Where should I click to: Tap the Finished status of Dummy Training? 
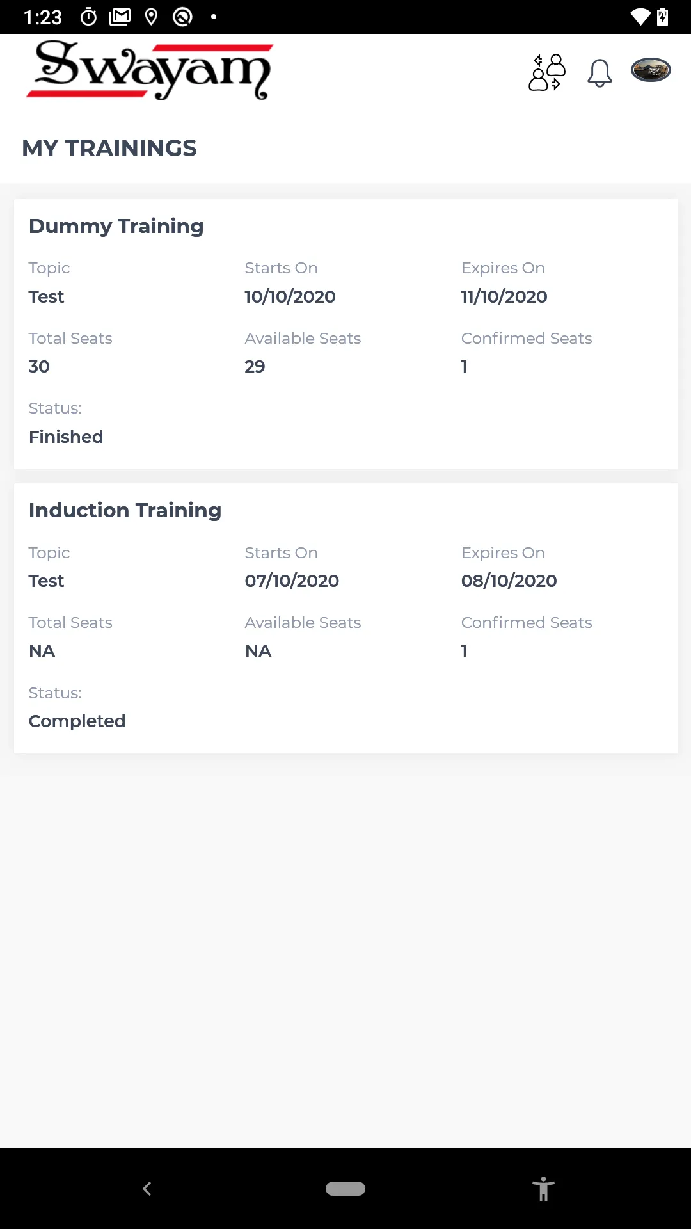tap(66, 437)
